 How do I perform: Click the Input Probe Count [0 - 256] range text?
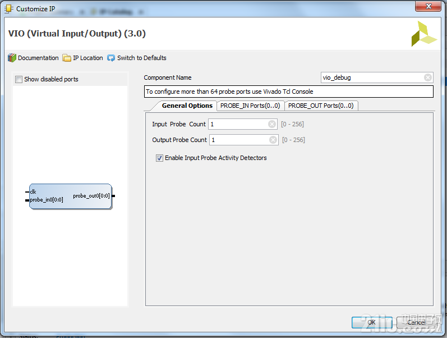tap(292, 124)
